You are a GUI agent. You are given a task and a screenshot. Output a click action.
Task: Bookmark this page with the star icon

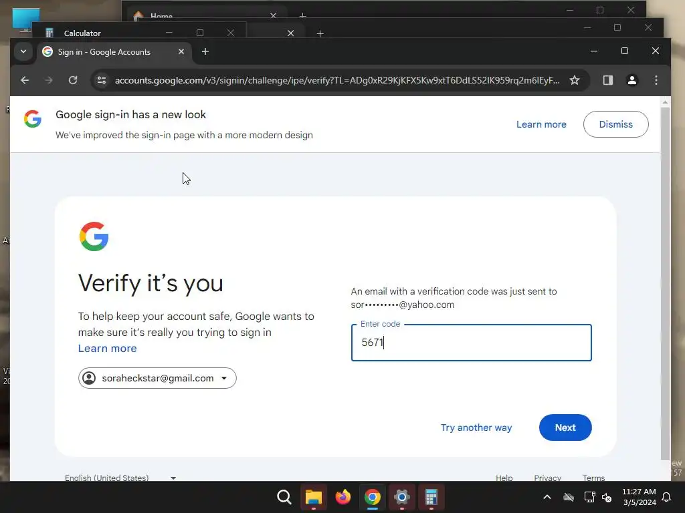575,80
